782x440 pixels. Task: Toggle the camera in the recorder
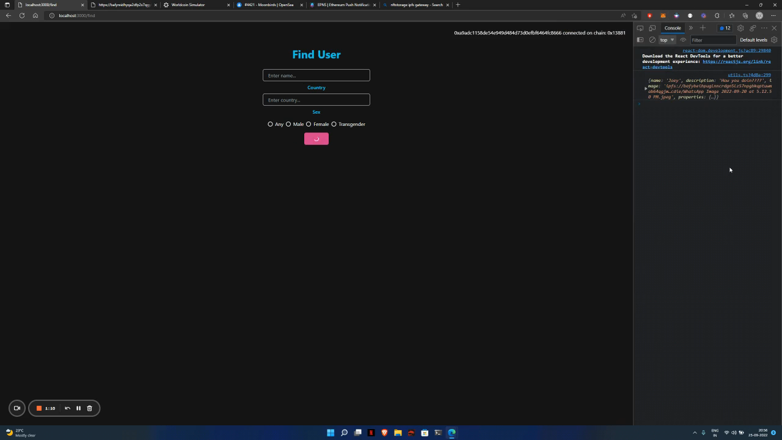pos(17,408)
